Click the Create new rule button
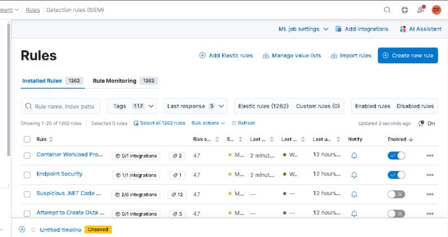The width and height of the screenshot is (448, 237). click(407, 55)
